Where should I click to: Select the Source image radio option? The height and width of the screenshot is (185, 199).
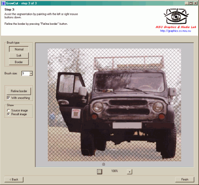[8, 110]
